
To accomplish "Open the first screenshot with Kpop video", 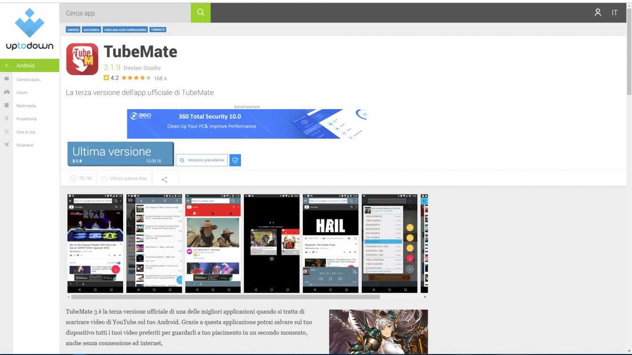I will tap(95, 243).
